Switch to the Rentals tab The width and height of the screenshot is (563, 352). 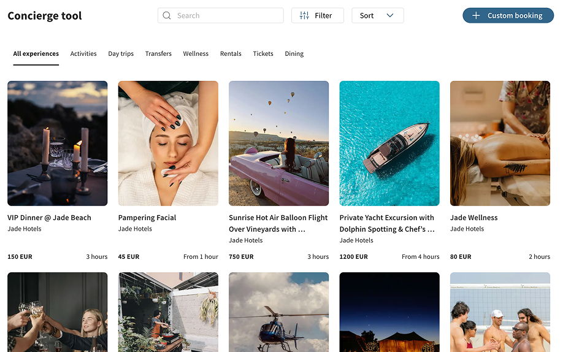[x=231, y=54]
